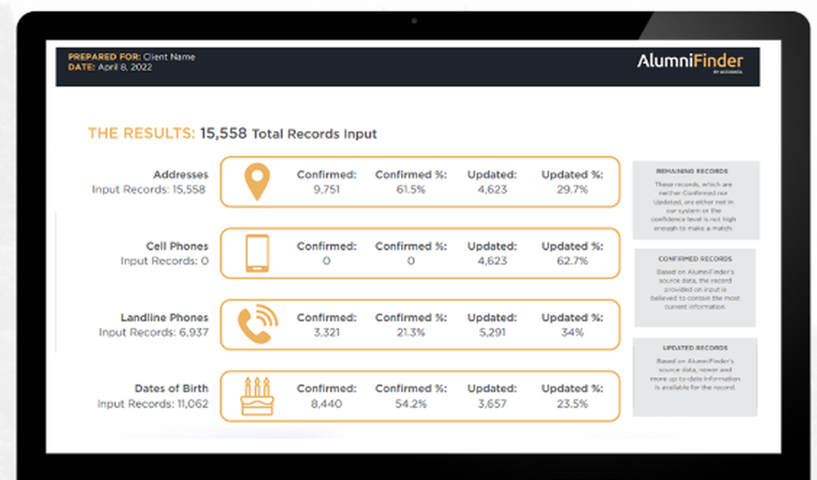Screen dimensions: 817x480
Task: Click the Addresses confirmed value 9,751
Action: click(x=327, y=189)
